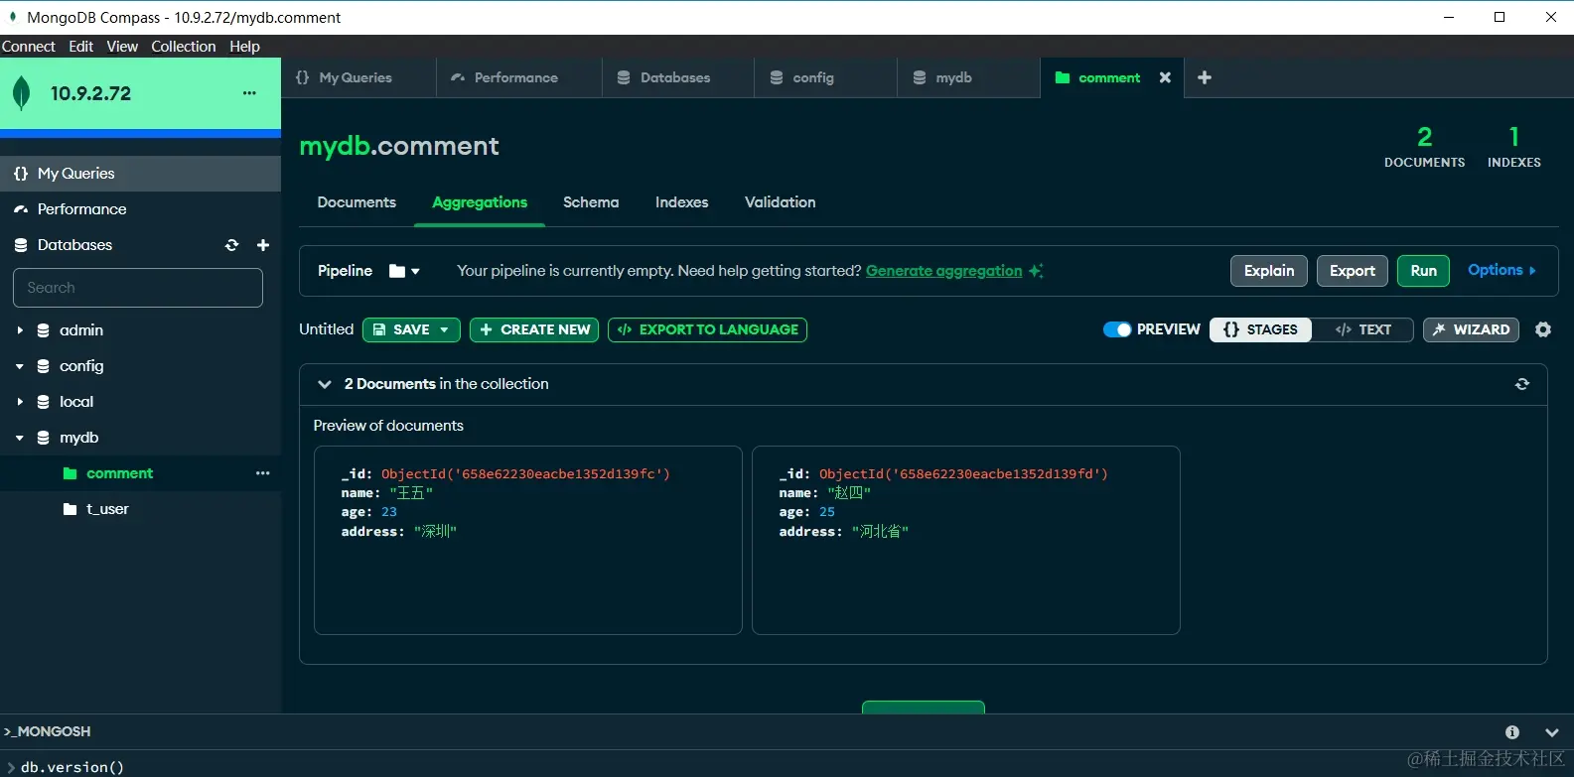
Task: Click EXPORT TO LANGUAGE button
Action: tap(707, 329)
